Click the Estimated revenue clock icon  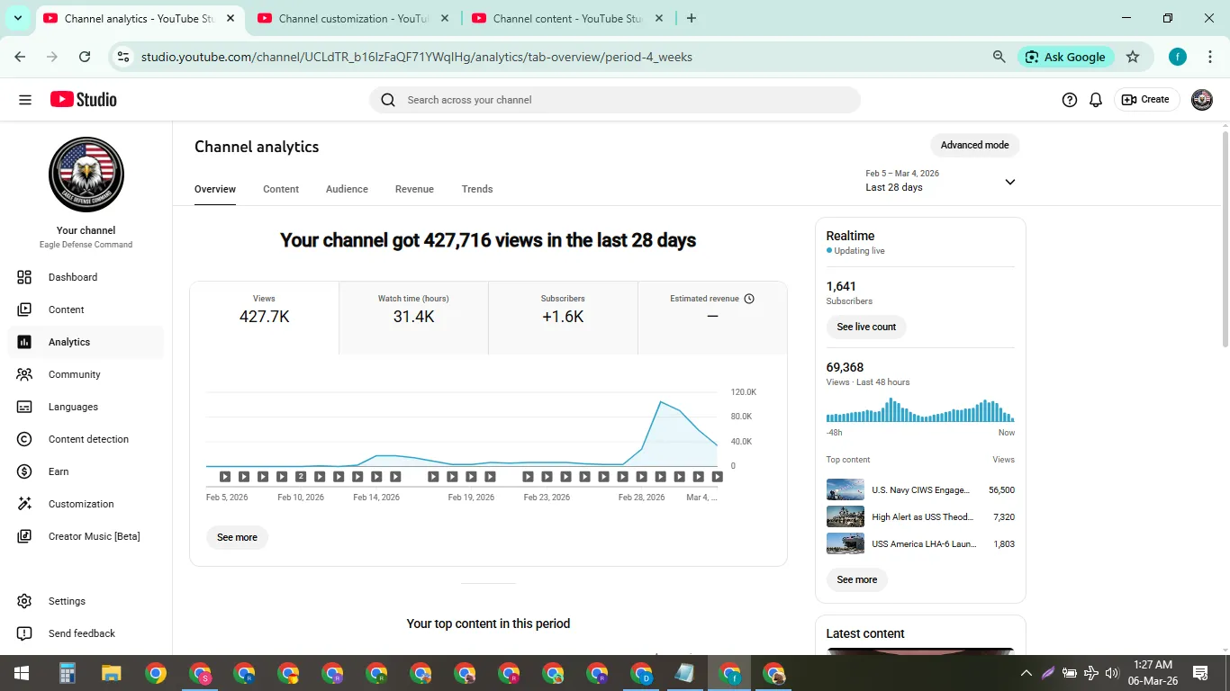(749, 299)
